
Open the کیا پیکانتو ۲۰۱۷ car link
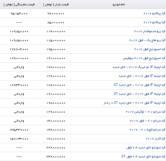tap(154, 22)
